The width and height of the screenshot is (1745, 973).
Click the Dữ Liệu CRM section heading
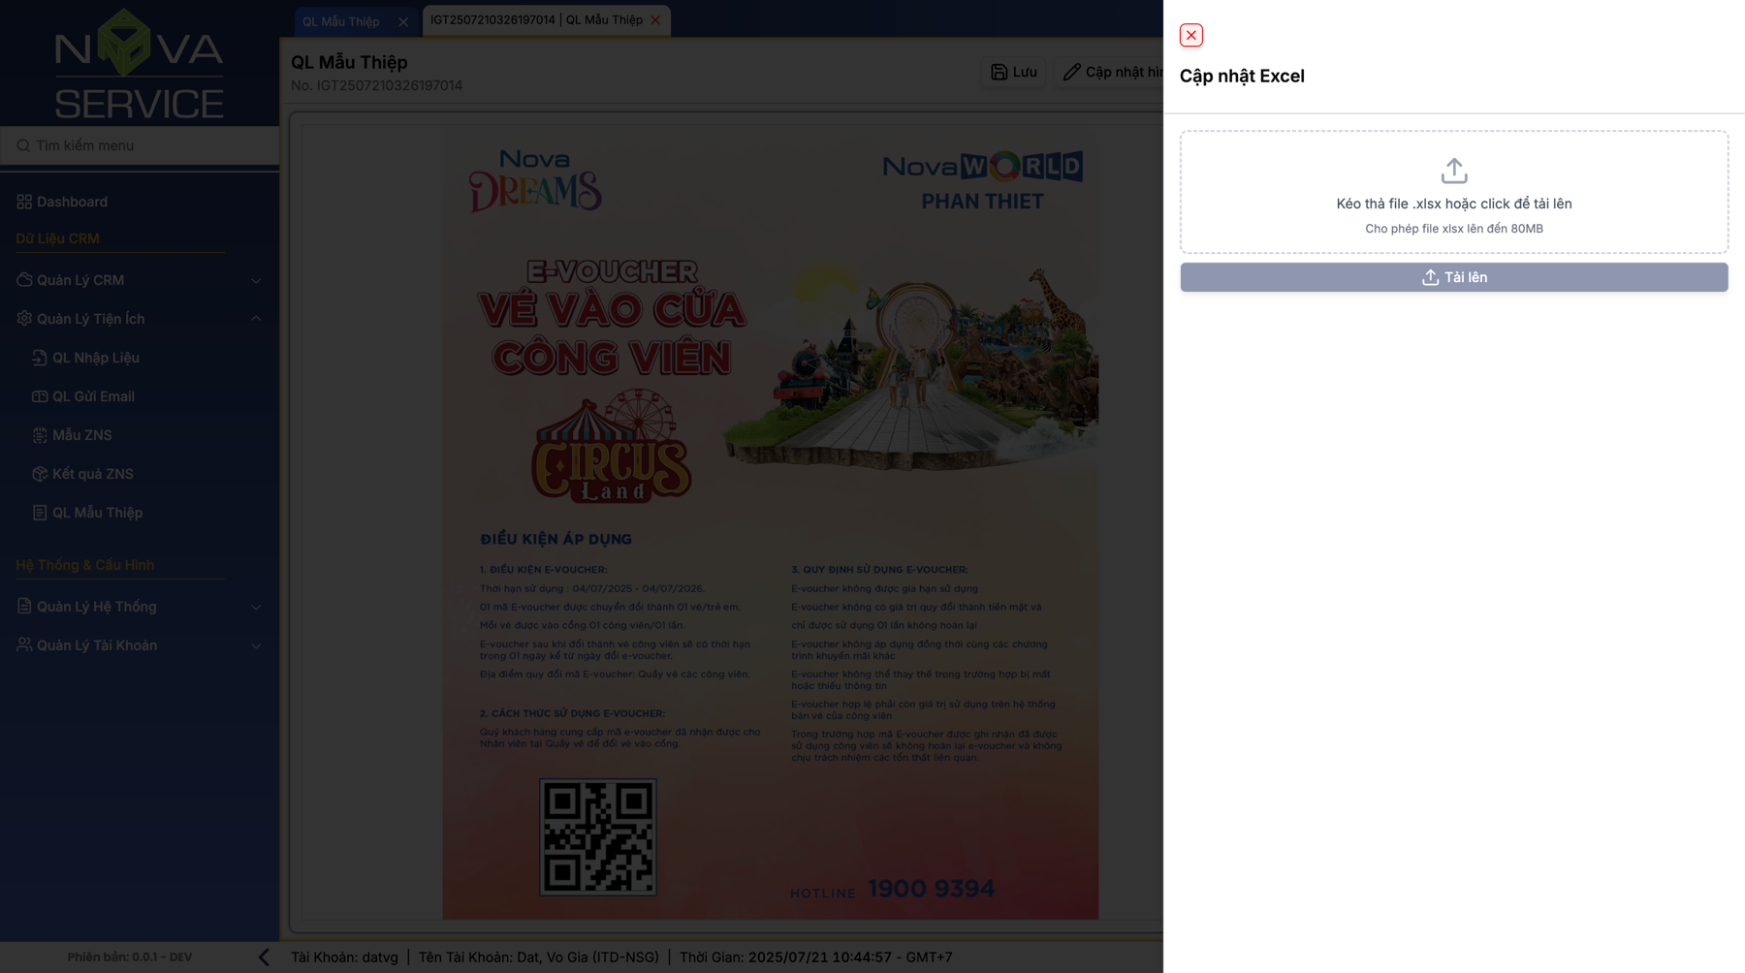[x=57, y=238]
